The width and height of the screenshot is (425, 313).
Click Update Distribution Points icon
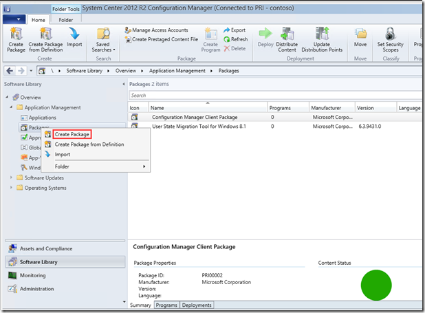click(322, 40)
